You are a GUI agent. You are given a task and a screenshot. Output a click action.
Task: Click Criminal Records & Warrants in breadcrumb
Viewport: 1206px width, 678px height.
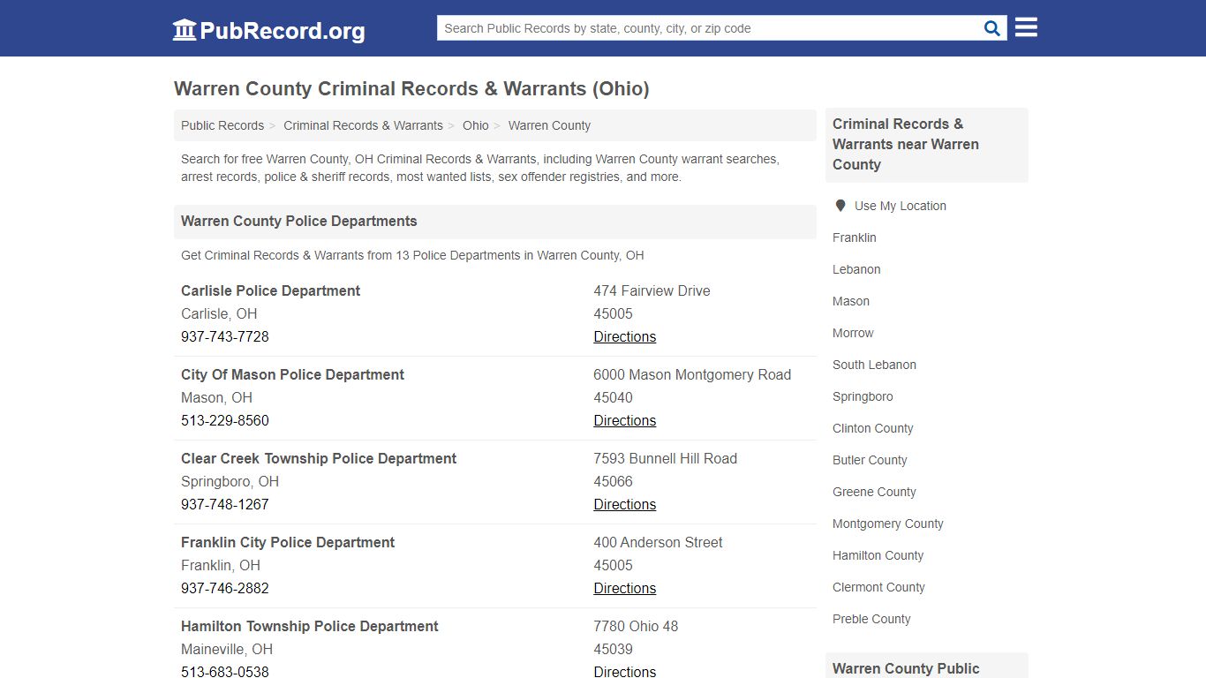(363, 125)
